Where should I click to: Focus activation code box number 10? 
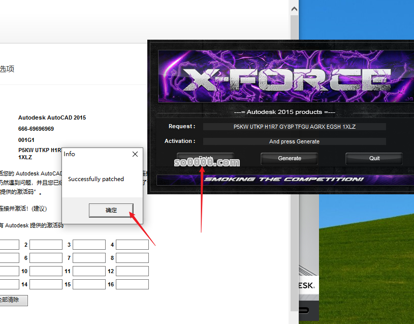[x=46, y=271]
